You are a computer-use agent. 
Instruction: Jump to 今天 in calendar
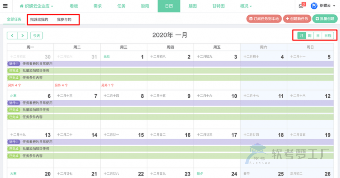click(x=36, y=35)
